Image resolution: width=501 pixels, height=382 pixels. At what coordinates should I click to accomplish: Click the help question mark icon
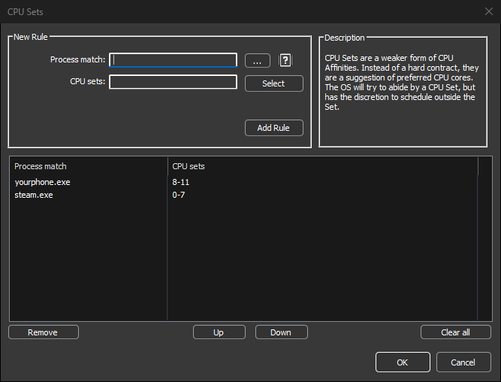tap(285, 60)
